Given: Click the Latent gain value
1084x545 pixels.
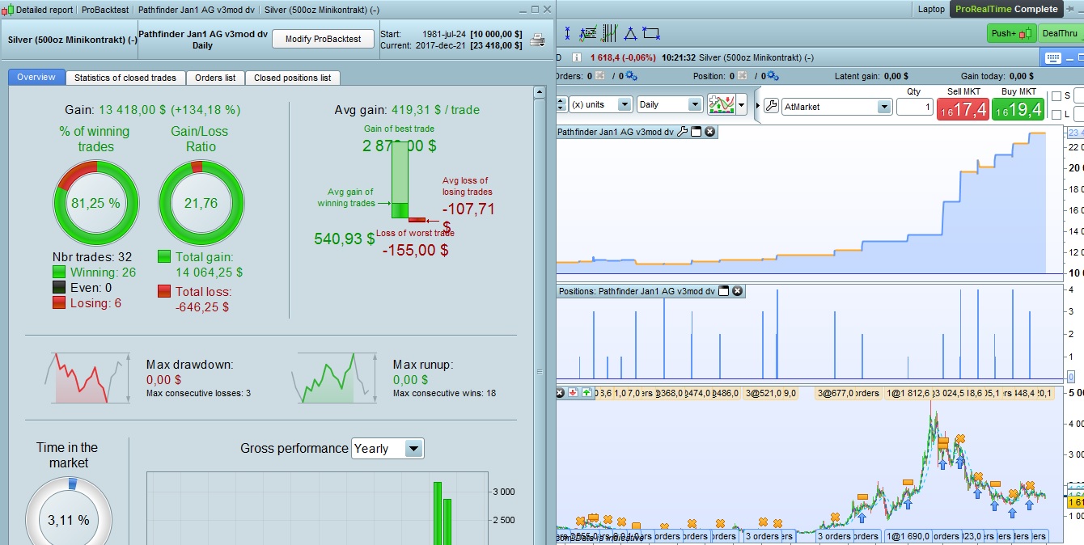Looking at the screenshot, I should tap(896, 76).
